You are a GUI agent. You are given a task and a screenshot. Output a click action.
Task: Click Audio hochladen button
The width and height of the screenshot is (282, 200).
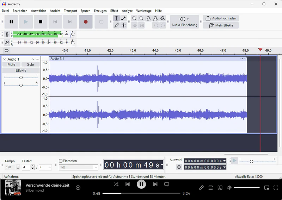[221, 18]
